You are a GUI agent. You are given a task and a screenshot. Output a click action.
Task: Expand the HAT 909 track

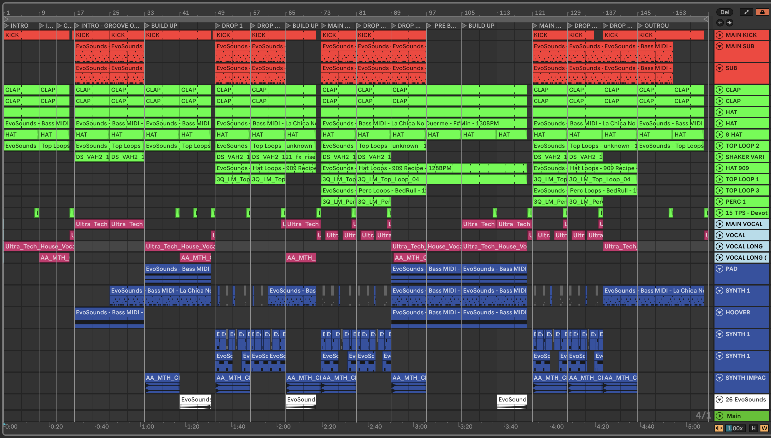tap(719, 168)
